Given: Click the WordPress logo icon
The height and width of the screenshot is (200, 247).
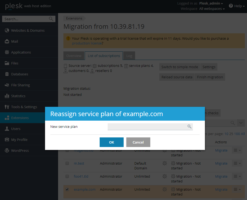Looking at the screenshot, I should (7, 150).
